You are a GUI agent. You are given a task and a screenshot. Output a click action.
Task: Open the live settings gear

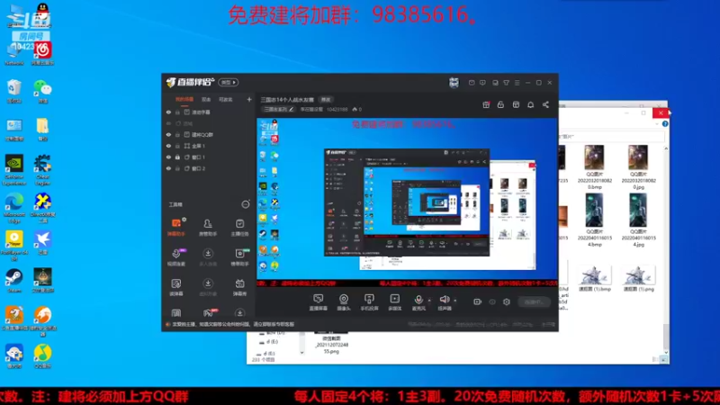(507, 301)
